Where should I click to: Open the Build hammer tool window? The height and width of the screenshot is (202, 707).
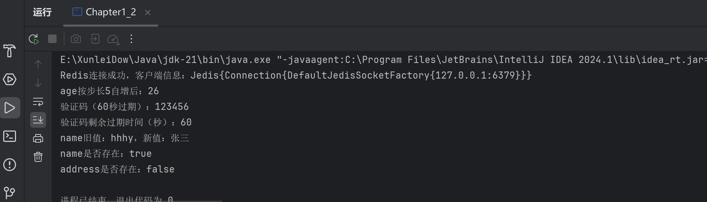tap(10, 51)
